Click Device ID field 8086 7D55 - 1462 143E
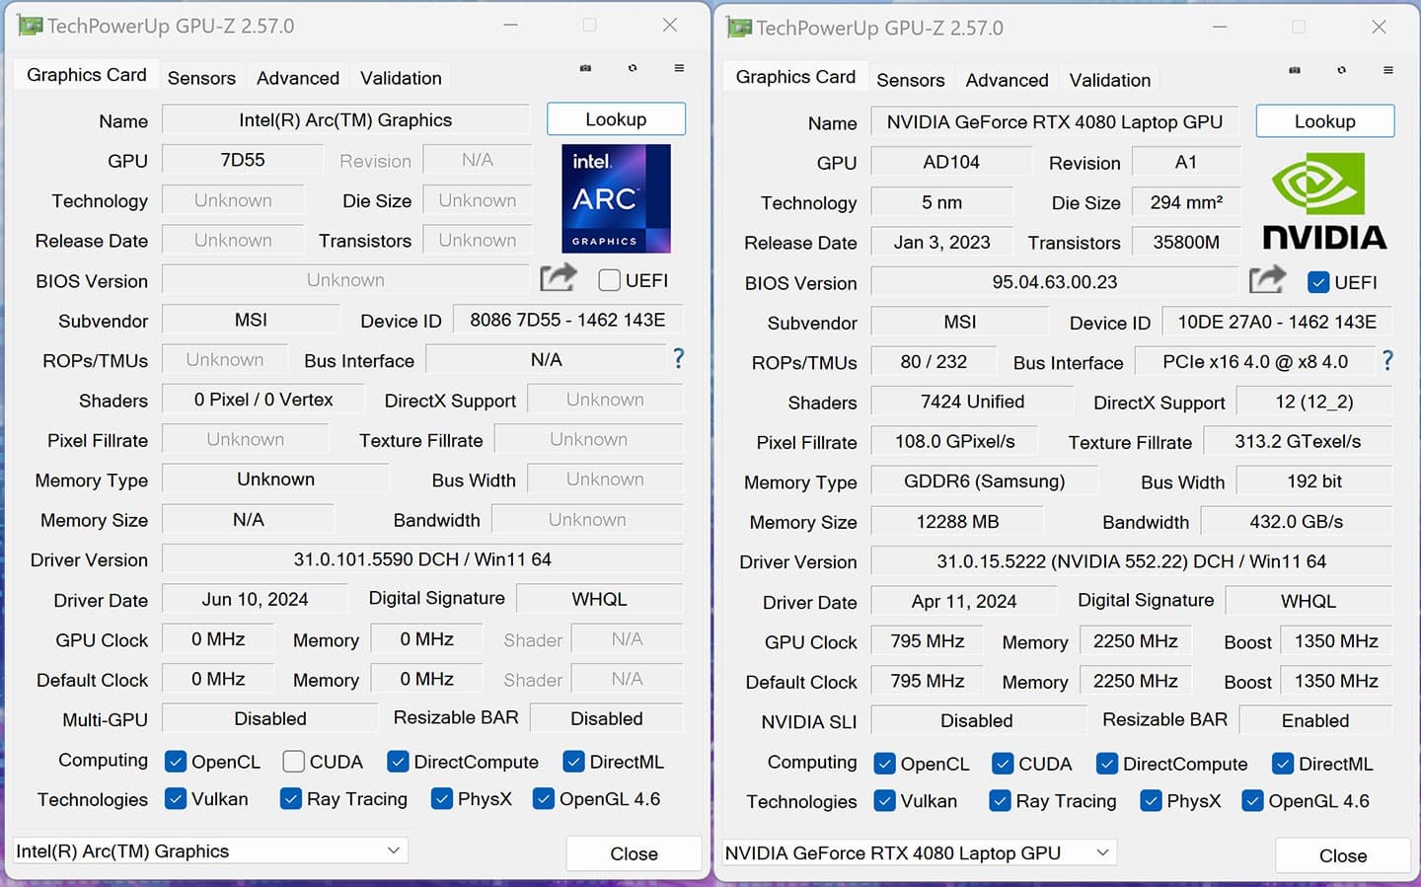Image resolution: width=1421 pixels, height=887 pixels. [567, 320]
